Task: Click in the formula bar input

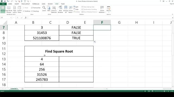Action: 100,18
